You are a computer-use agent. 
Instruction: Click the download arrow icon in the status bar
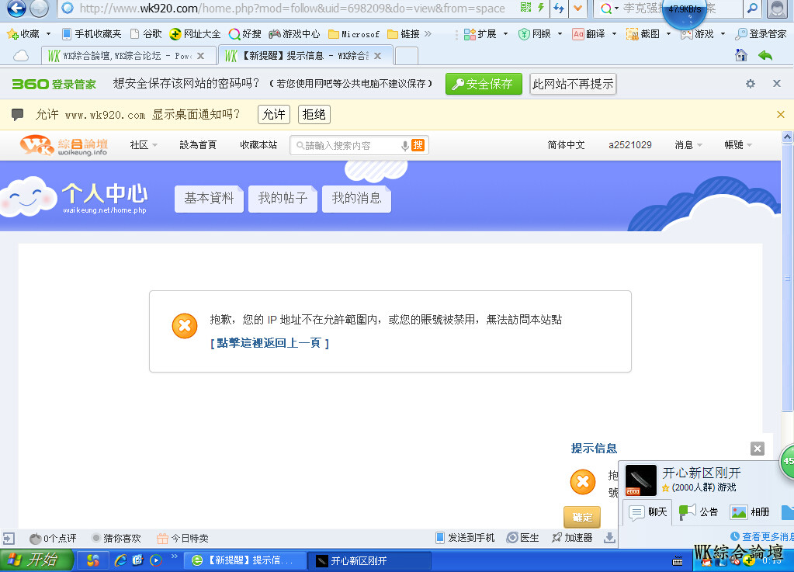click(610, 538)
